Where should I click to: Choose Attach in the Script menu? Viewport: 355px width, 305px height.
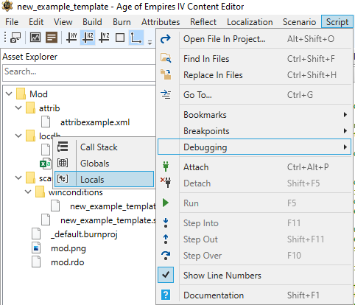click(254, 167)
